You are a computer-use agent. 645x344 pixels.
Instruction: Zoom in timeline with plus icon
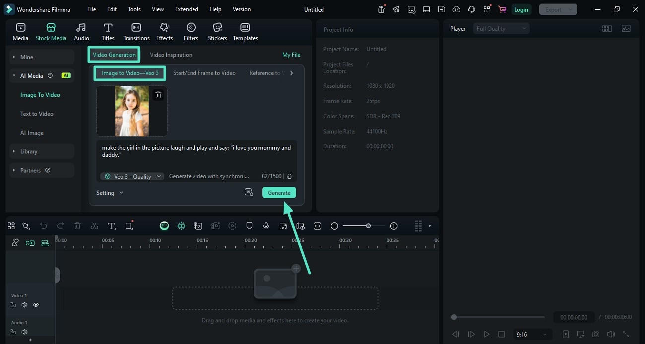(x=394, y=226)
